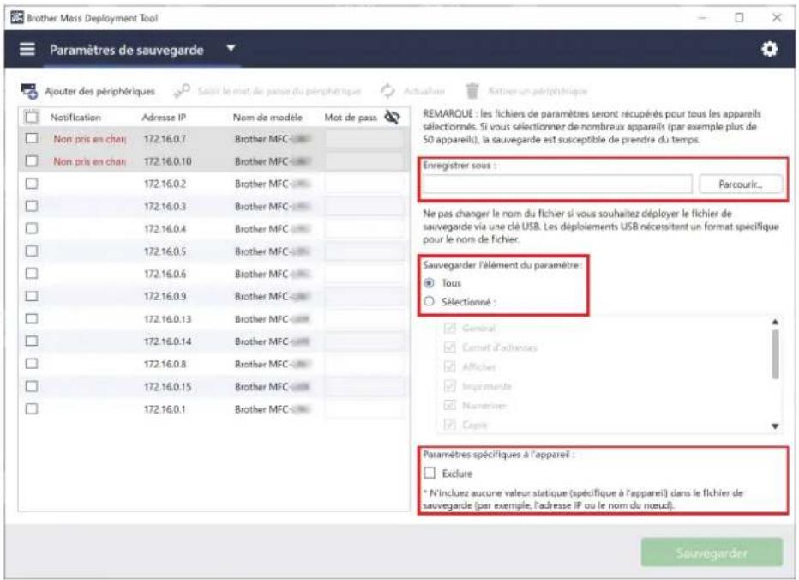Image resolution: width=799 pixels, height=580 pixels.
Task: Select the Sélectionné radio button
Action: pos(429,301)
